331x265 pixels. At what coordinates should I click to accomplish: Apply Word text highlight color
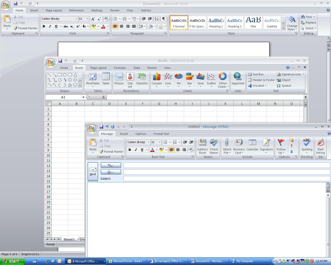[94, 26]
